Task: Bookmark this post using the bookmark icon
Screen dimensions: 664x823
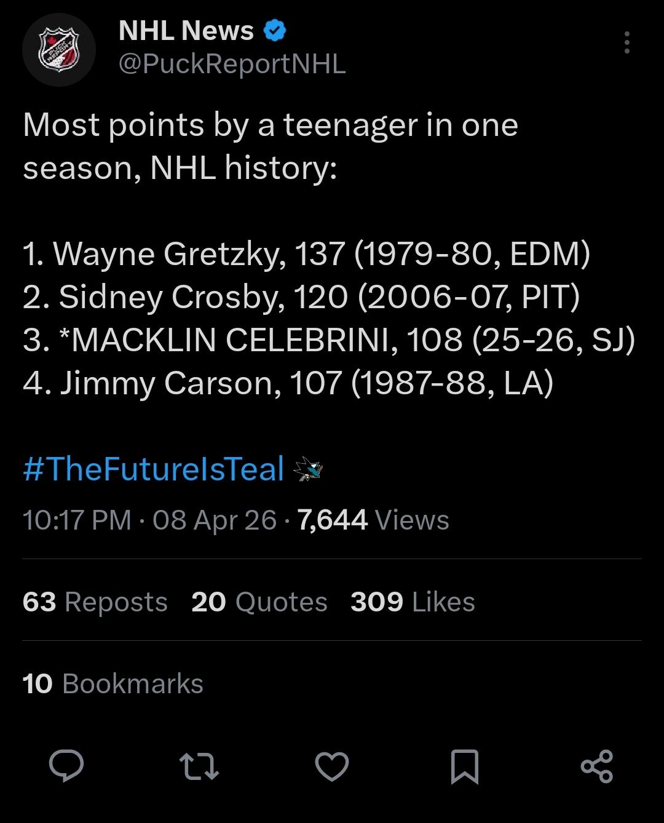Action: (x=464, y=767)
